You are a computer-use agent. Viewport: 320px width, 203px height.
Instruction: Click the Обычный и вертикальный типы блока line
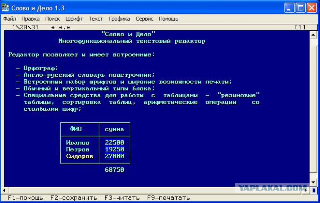pos(89,88)
